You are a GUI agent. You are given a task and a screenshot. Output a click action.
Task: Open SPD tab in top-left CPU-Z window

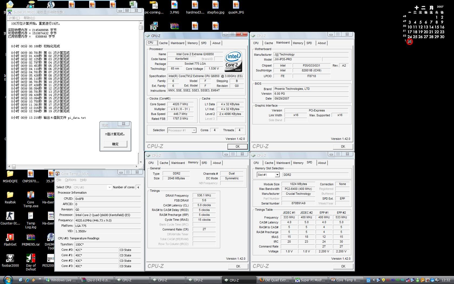tap(204, 43)
